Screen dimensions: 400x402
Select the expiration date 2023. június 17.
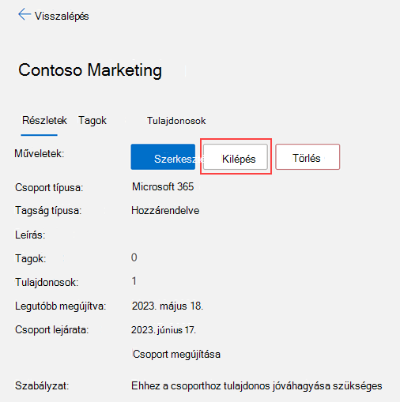pyautogui.click(x=164, y=330)
